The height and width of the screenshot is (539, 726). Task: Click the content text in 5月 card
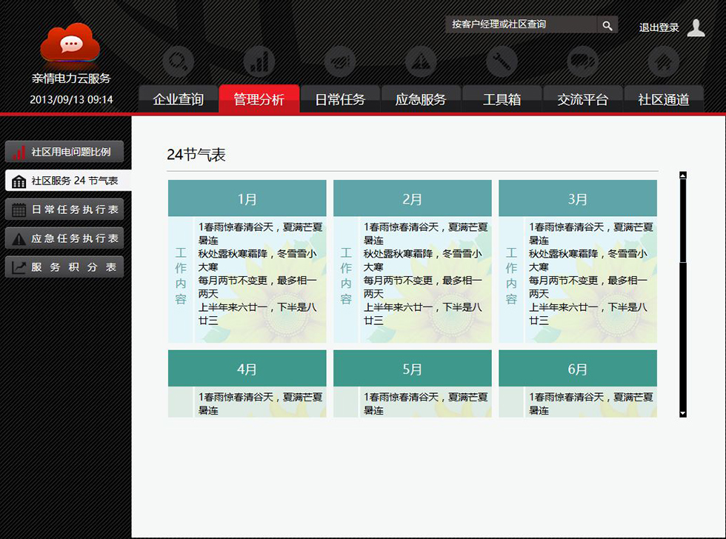point(425,404)
